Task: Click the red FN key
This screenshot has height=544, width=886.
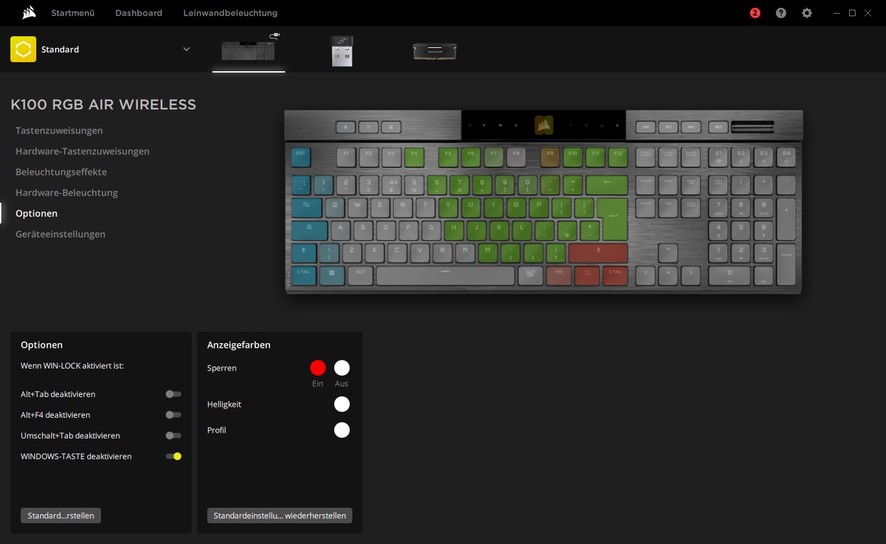Action: click(x=558, y=275)
